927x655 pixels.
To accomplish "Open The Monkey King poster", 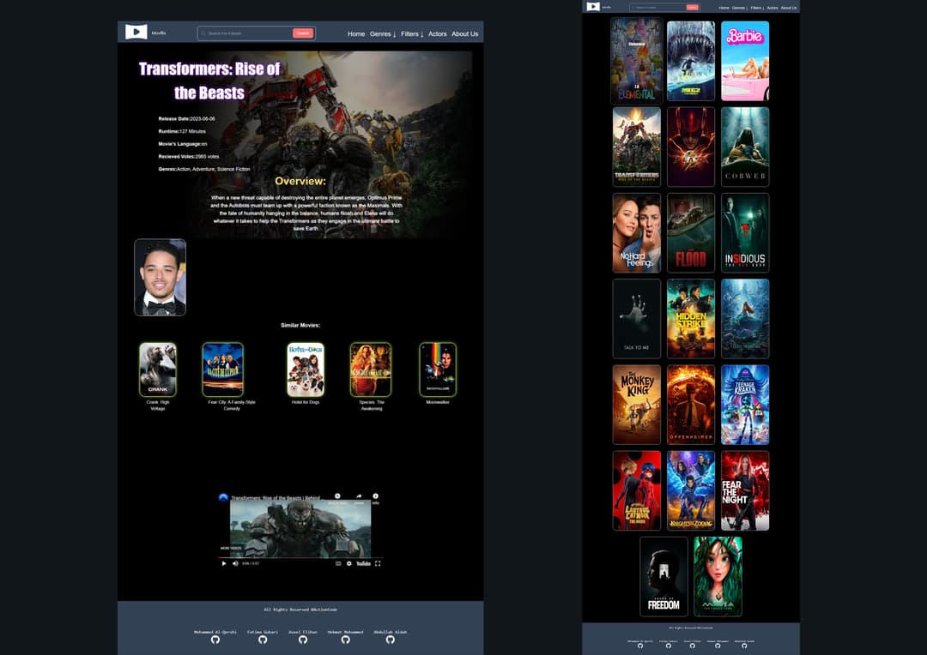I will pyautogui.click(x=637, y=405).
